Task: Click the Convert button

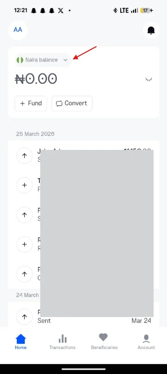Action: [x=72, y=103]
